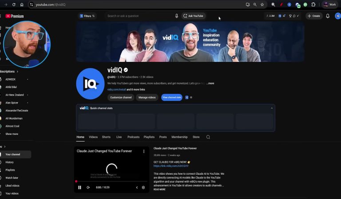Open the Work browser profile button
341x199 pixels.
(x=330, y=4)
